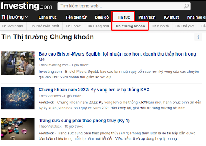206x146 pixels.
Task: Switch to the Tin Kinh tế tab
Action: pyautogui.click(x=160, y=26)
